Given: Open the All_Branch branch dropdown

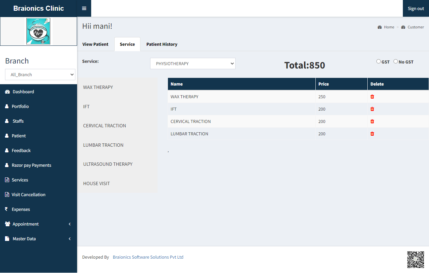Looking at the screenshot, I should (x=40, y=75).
